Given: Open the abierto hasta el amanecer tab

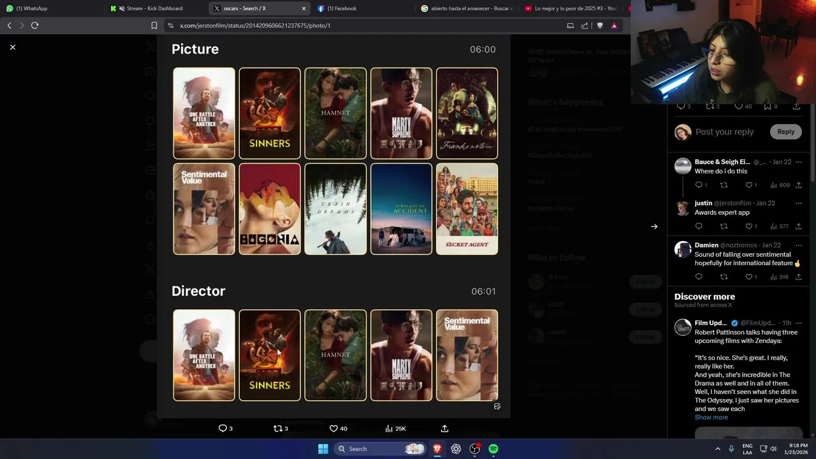Looking at the screenshot, I should (466, 8).
